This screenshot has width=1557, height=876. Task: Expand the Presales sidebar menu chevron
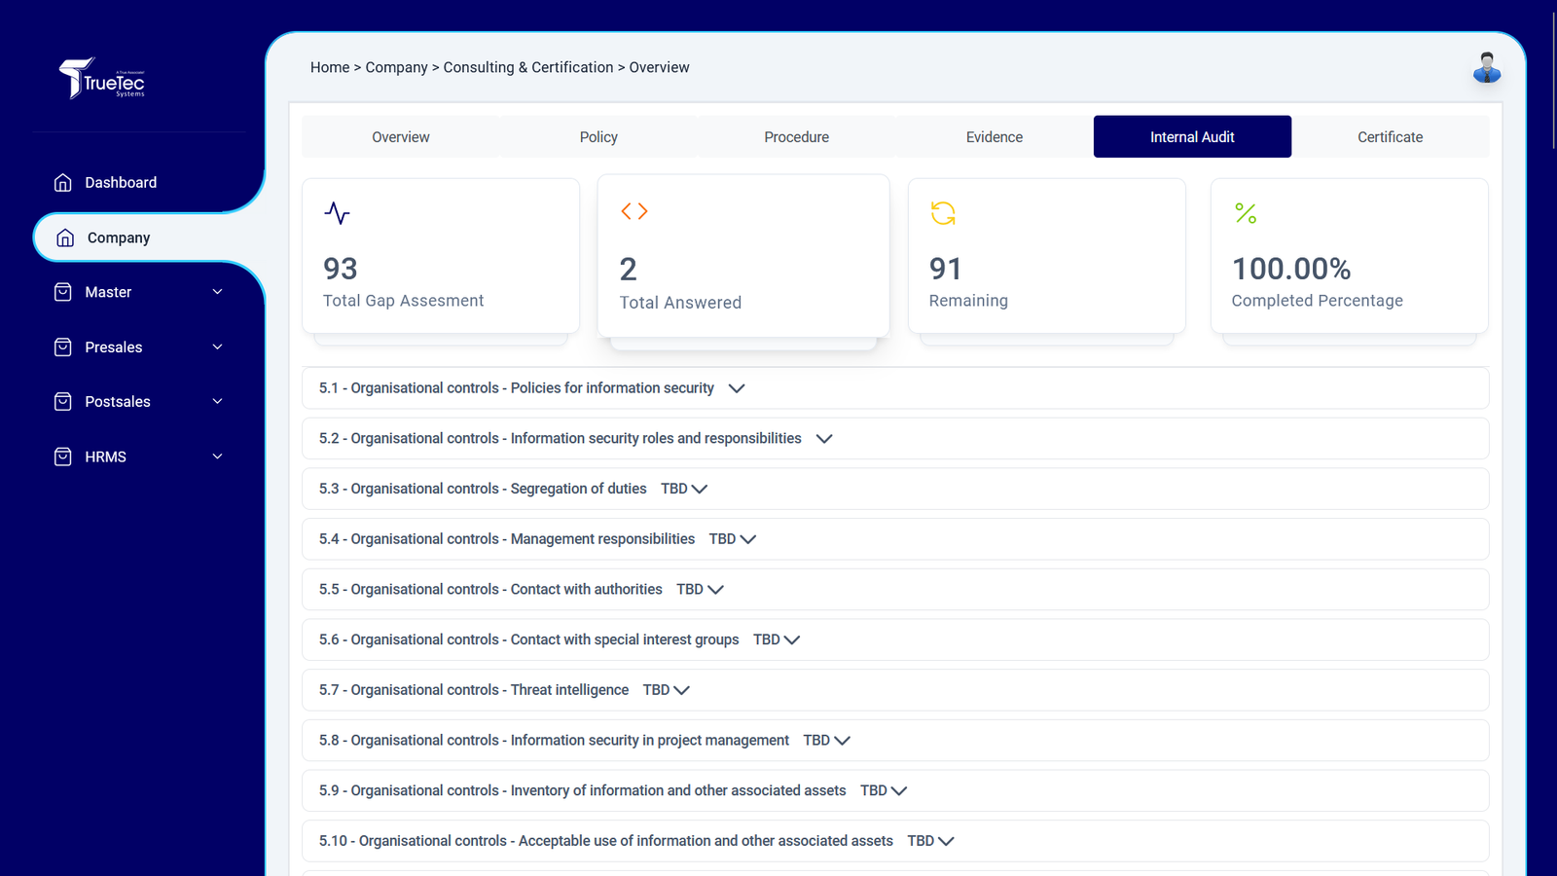(x=218, y=347)
